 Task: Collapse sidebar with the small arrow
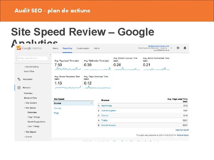pos(50,55)
